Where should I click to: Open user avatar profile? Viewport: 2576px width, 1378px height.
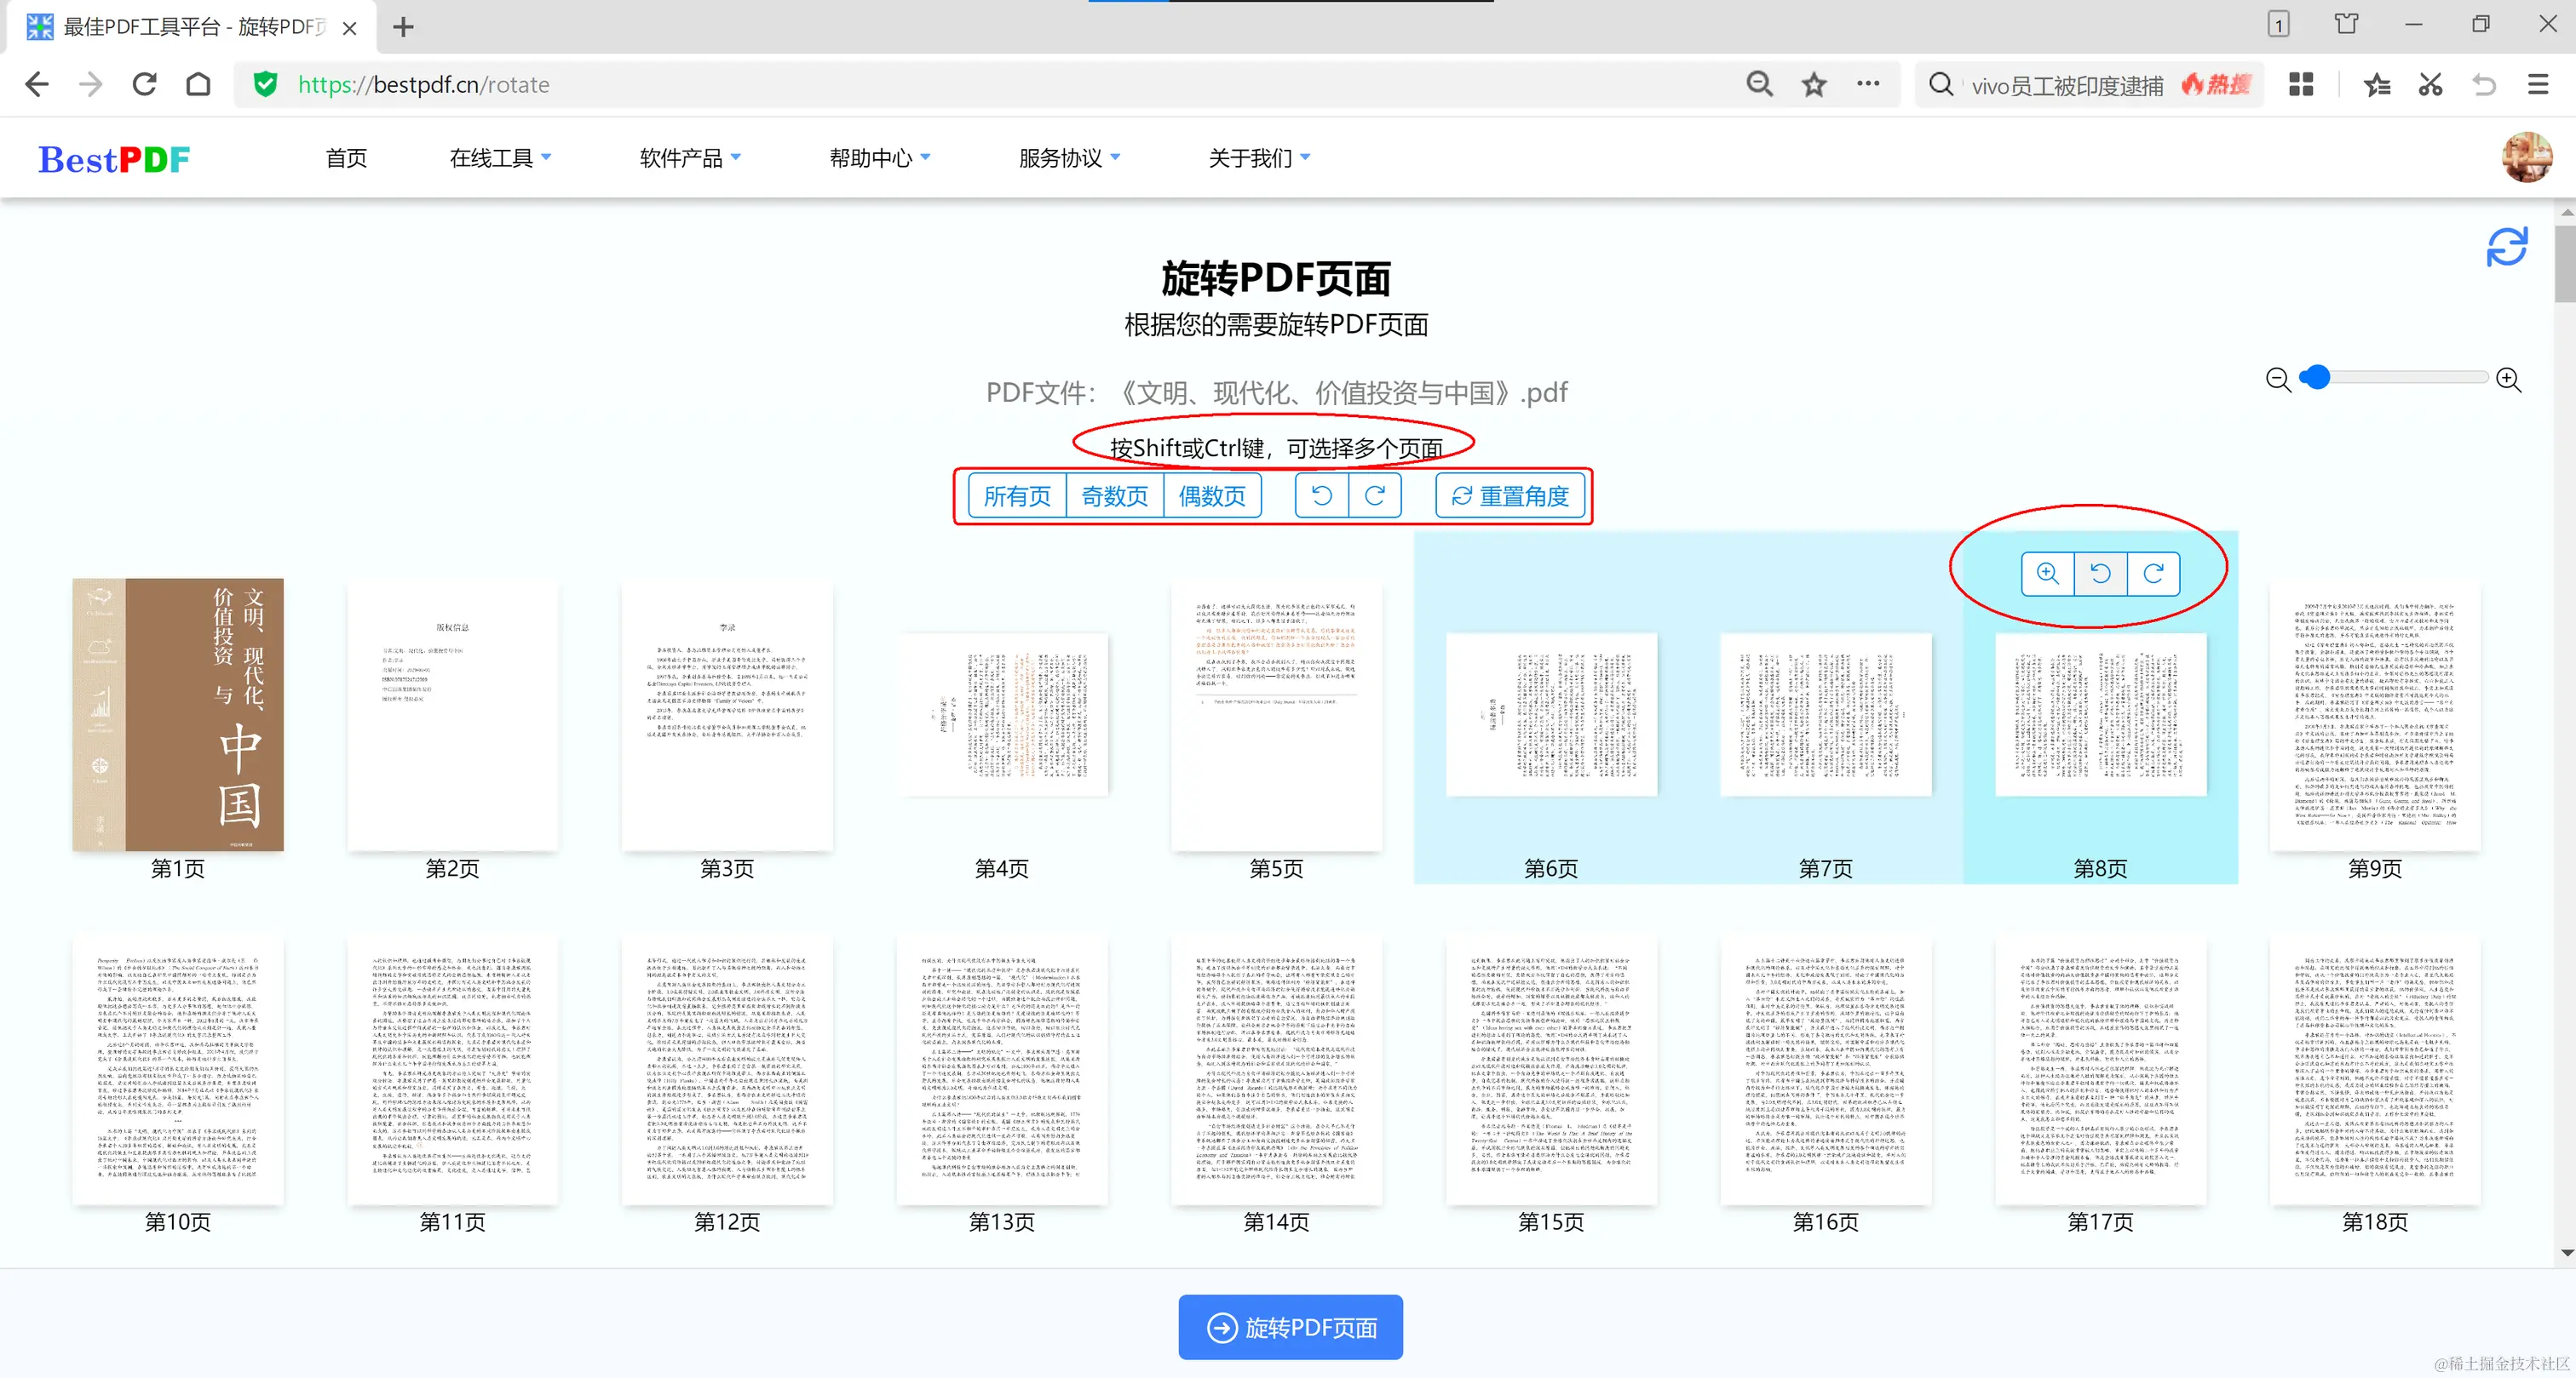pyautogui.click(x=2526, y=157)
